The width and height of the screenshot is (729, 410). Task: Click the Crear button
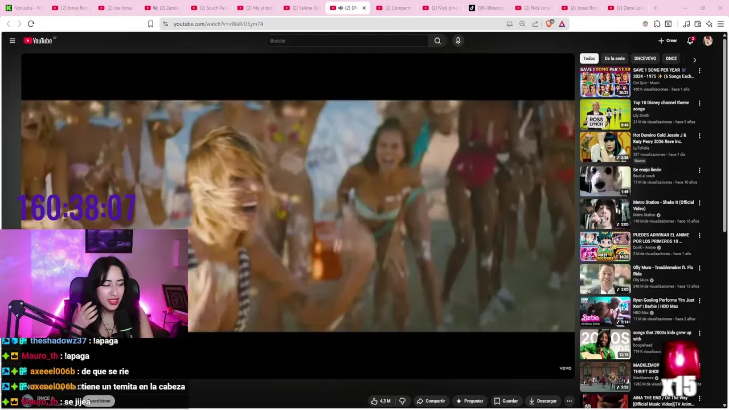coord(667,40)
